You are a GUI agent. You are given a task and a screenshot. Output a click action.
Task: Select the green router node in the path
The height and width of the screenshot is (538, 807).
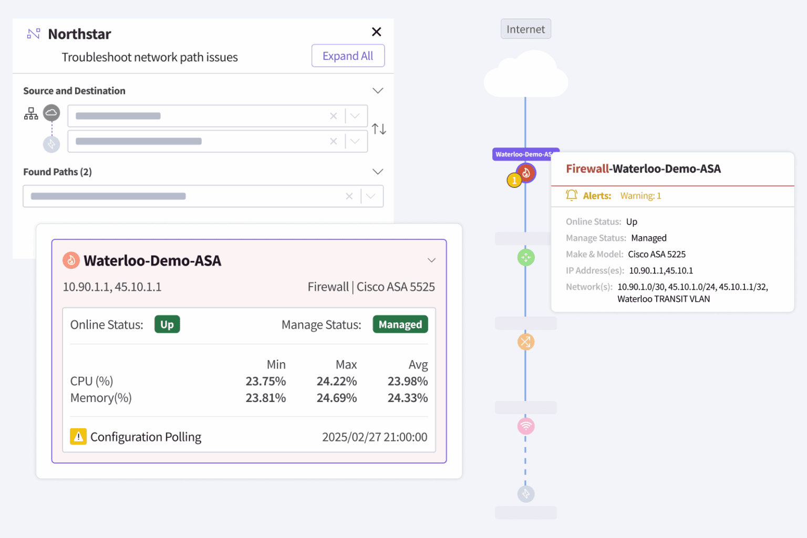[x=525, y=257]
